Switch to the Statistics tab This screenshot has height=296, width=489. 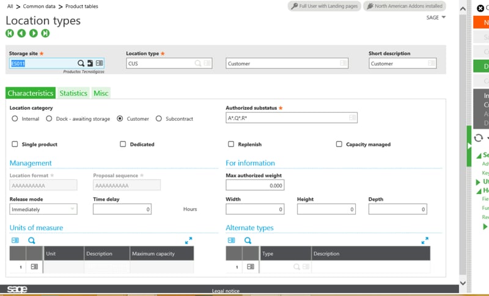73,93
